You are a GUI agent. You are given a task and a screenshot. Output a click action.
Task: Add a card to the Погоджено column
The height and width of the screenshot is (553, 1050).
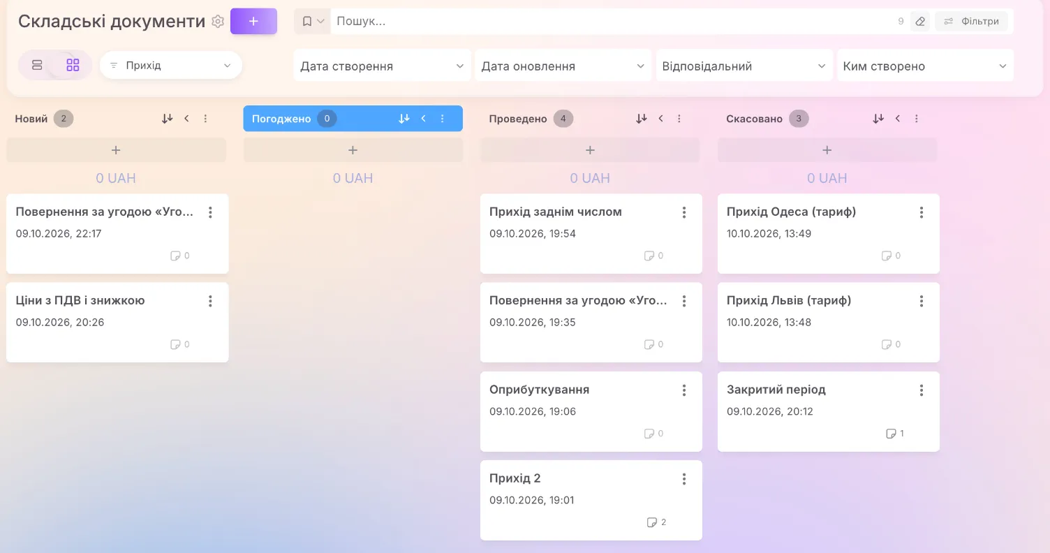click(x=353, y=150)
